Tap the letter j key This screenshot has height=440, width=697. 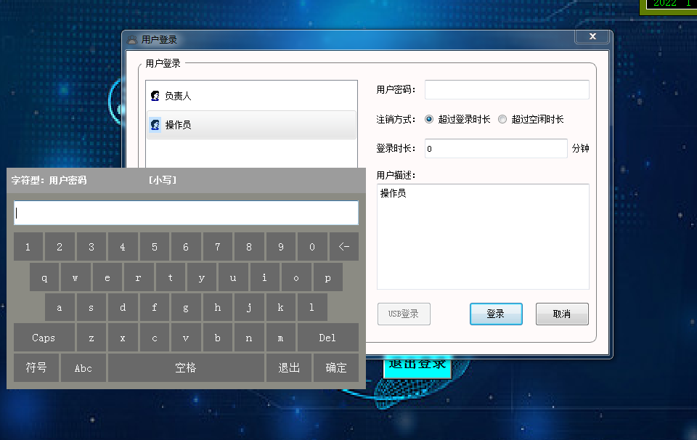tap(249, 307)
